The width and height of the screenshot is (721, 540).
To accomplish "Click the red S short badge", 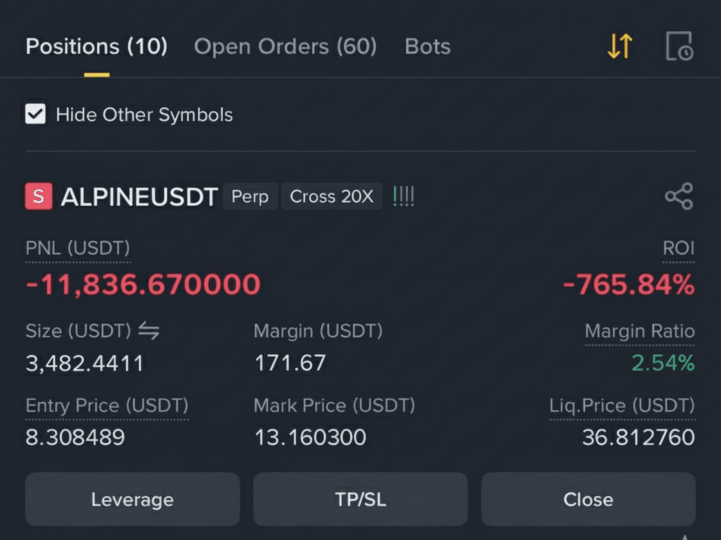I will click(x=39, y=196).
